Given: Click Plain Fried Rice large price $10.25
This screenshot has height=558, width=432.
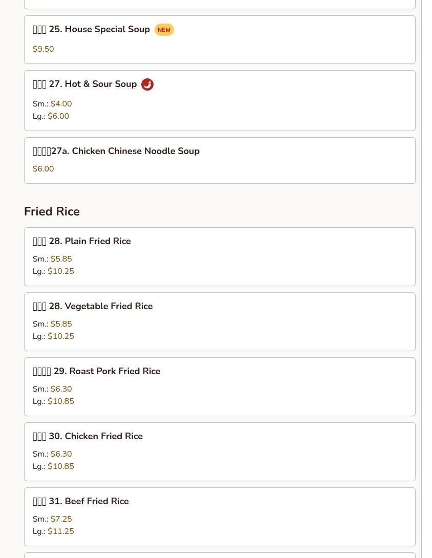Looking at the screenshot, I should [61, 271].
